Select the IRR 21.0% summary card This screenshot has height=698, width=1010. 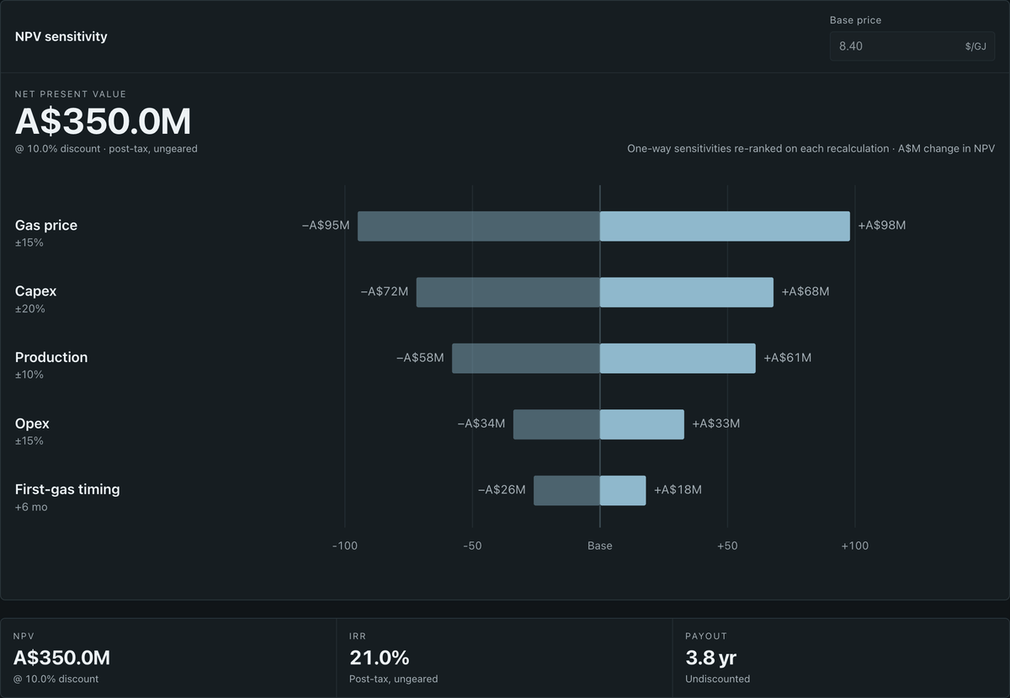[x=504, y=658]
